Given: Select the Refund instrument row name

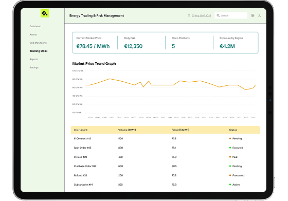Looking at the screenshot, I should (80, 175).
